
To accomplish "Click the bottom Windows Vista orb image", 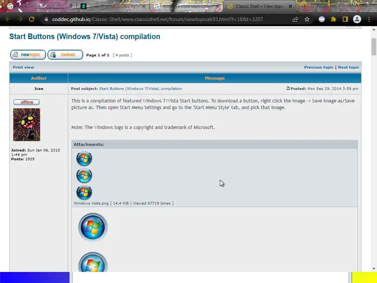I will click(84, 192).
